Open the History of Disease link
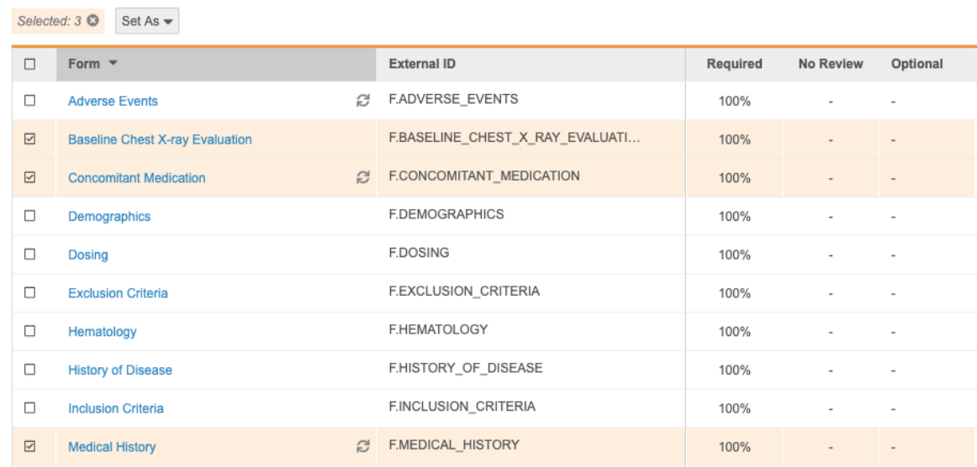The image size is (977, 467). (119, 370)
